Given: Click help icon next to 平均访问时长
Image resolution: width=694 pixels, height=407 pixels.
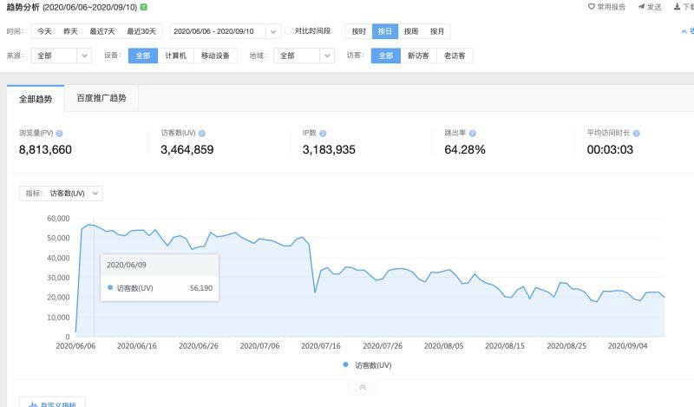Looking at the screenshot, I should tap(636, 134).
